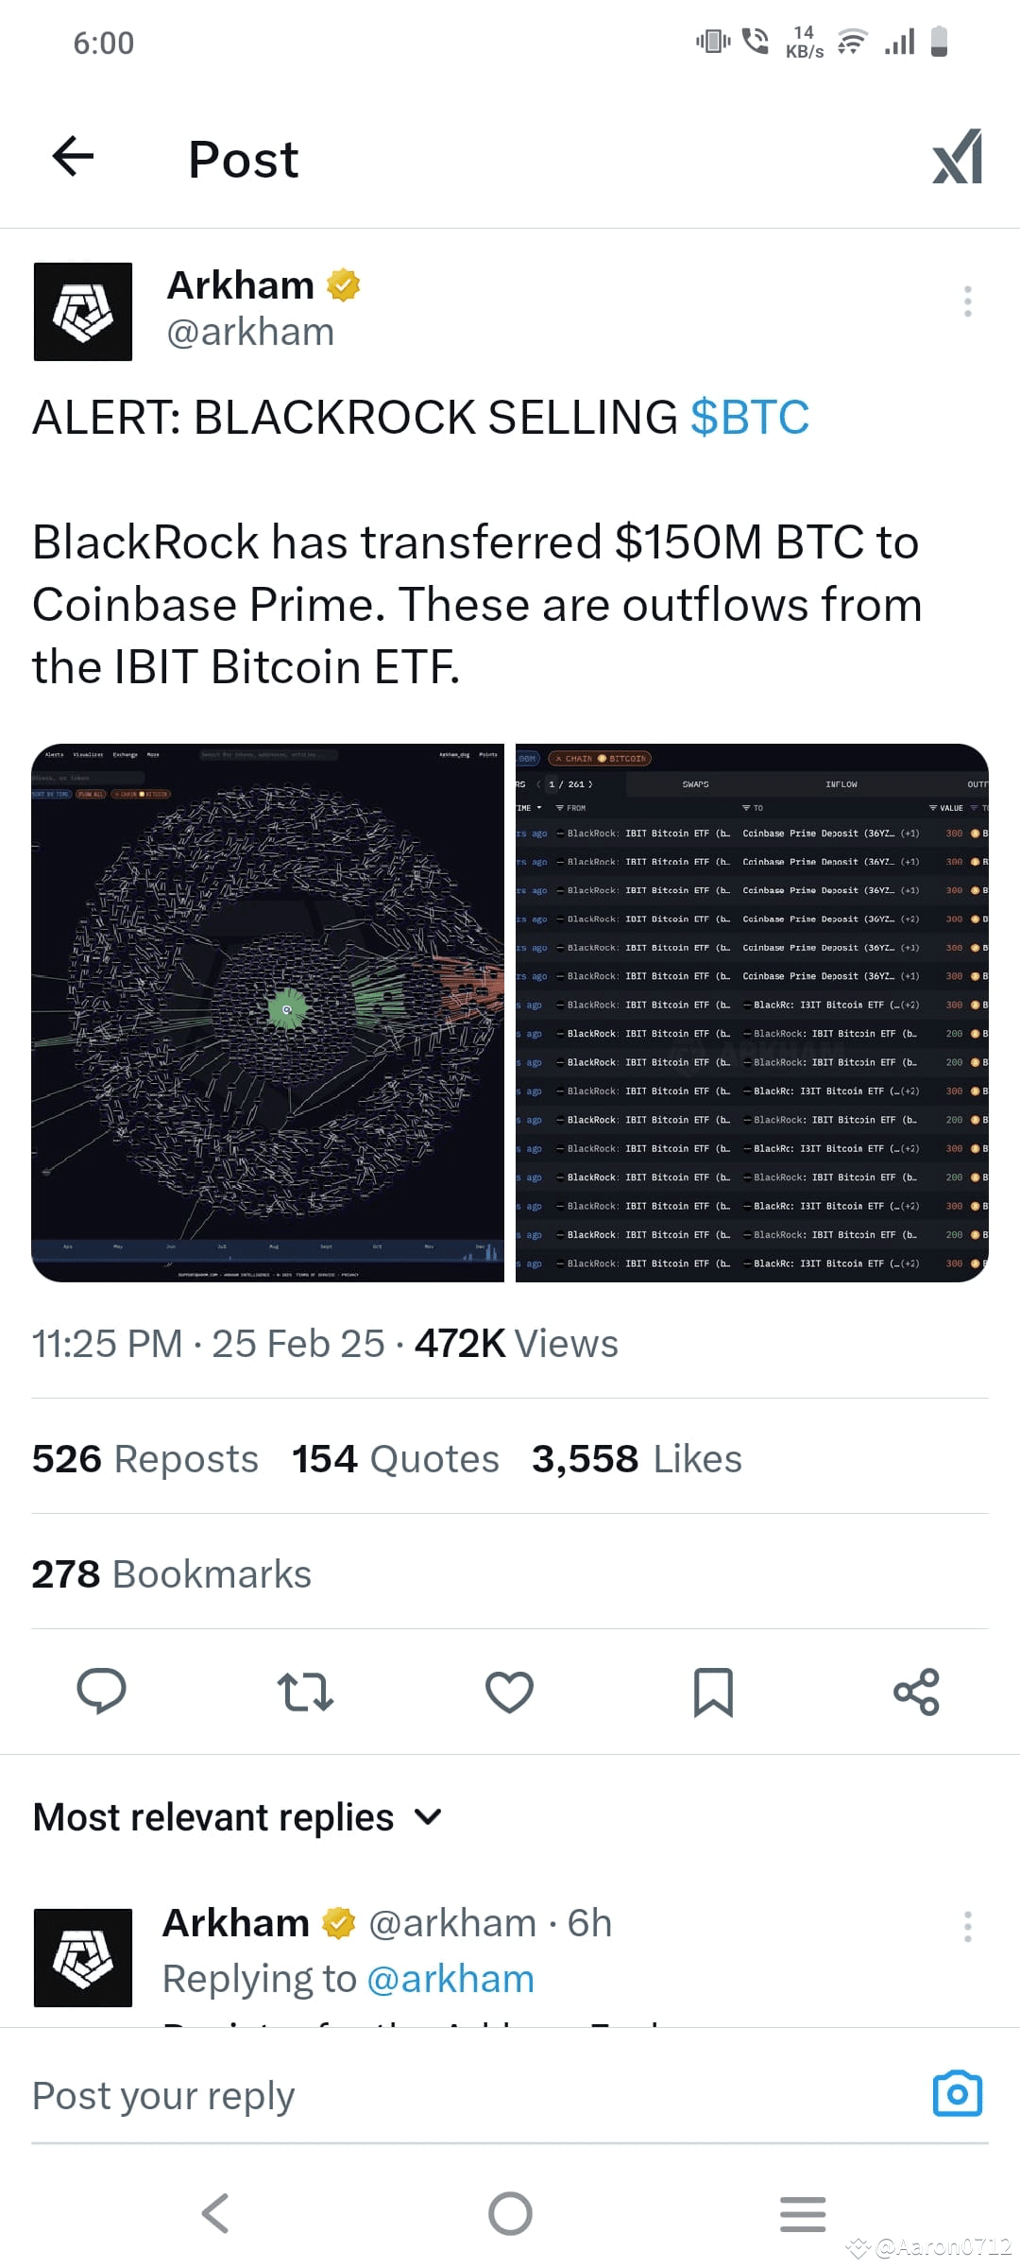
Task: Tap the home button in the navigation bar
Action: [x=510, y=2212]
